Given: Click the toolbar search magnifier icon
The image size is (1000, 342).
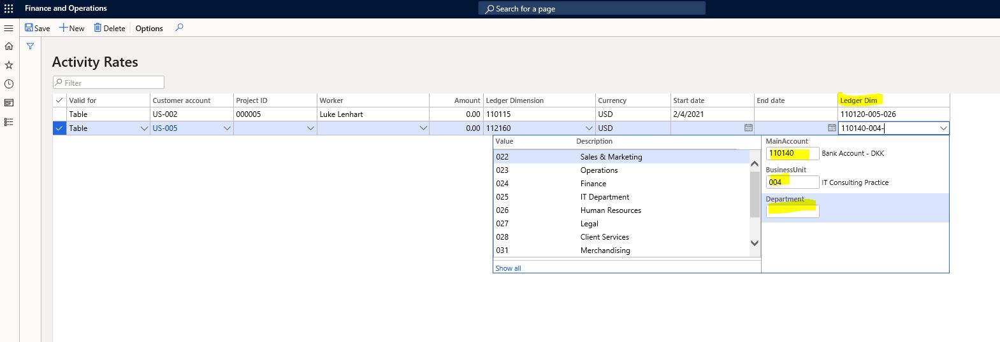Looking at the screenshot, I should (x=179, y=27).
